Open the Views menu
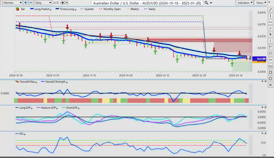274x158 pixels. pyautogui.click(x=261, y=3)
